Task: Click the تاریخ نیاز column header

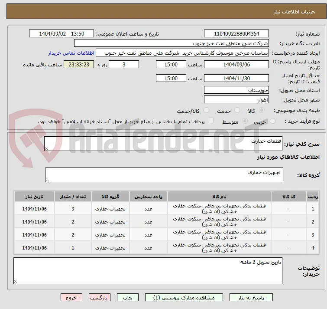Action: (34, 197)
